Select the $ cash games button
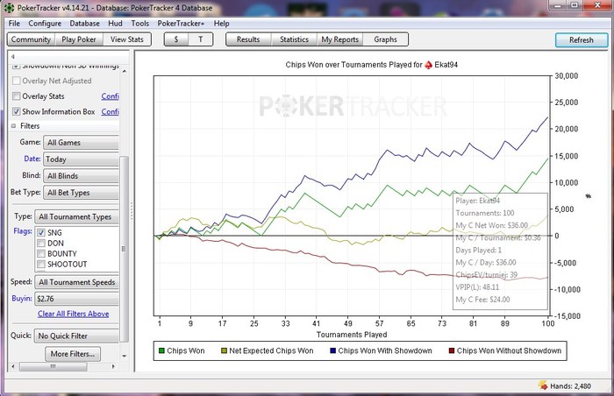614x396 pixels. click(176, 39)
